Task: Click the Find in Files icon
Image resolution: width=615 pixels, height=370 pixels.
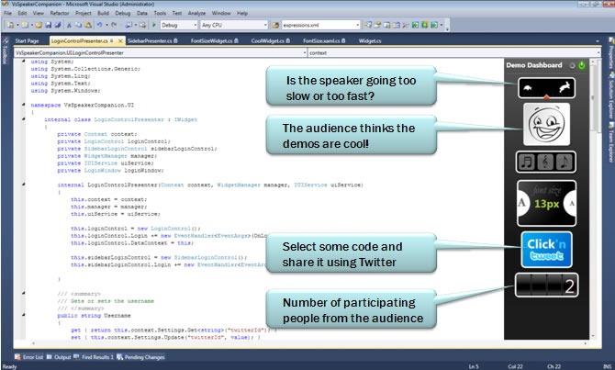Action: coord(275,25)
